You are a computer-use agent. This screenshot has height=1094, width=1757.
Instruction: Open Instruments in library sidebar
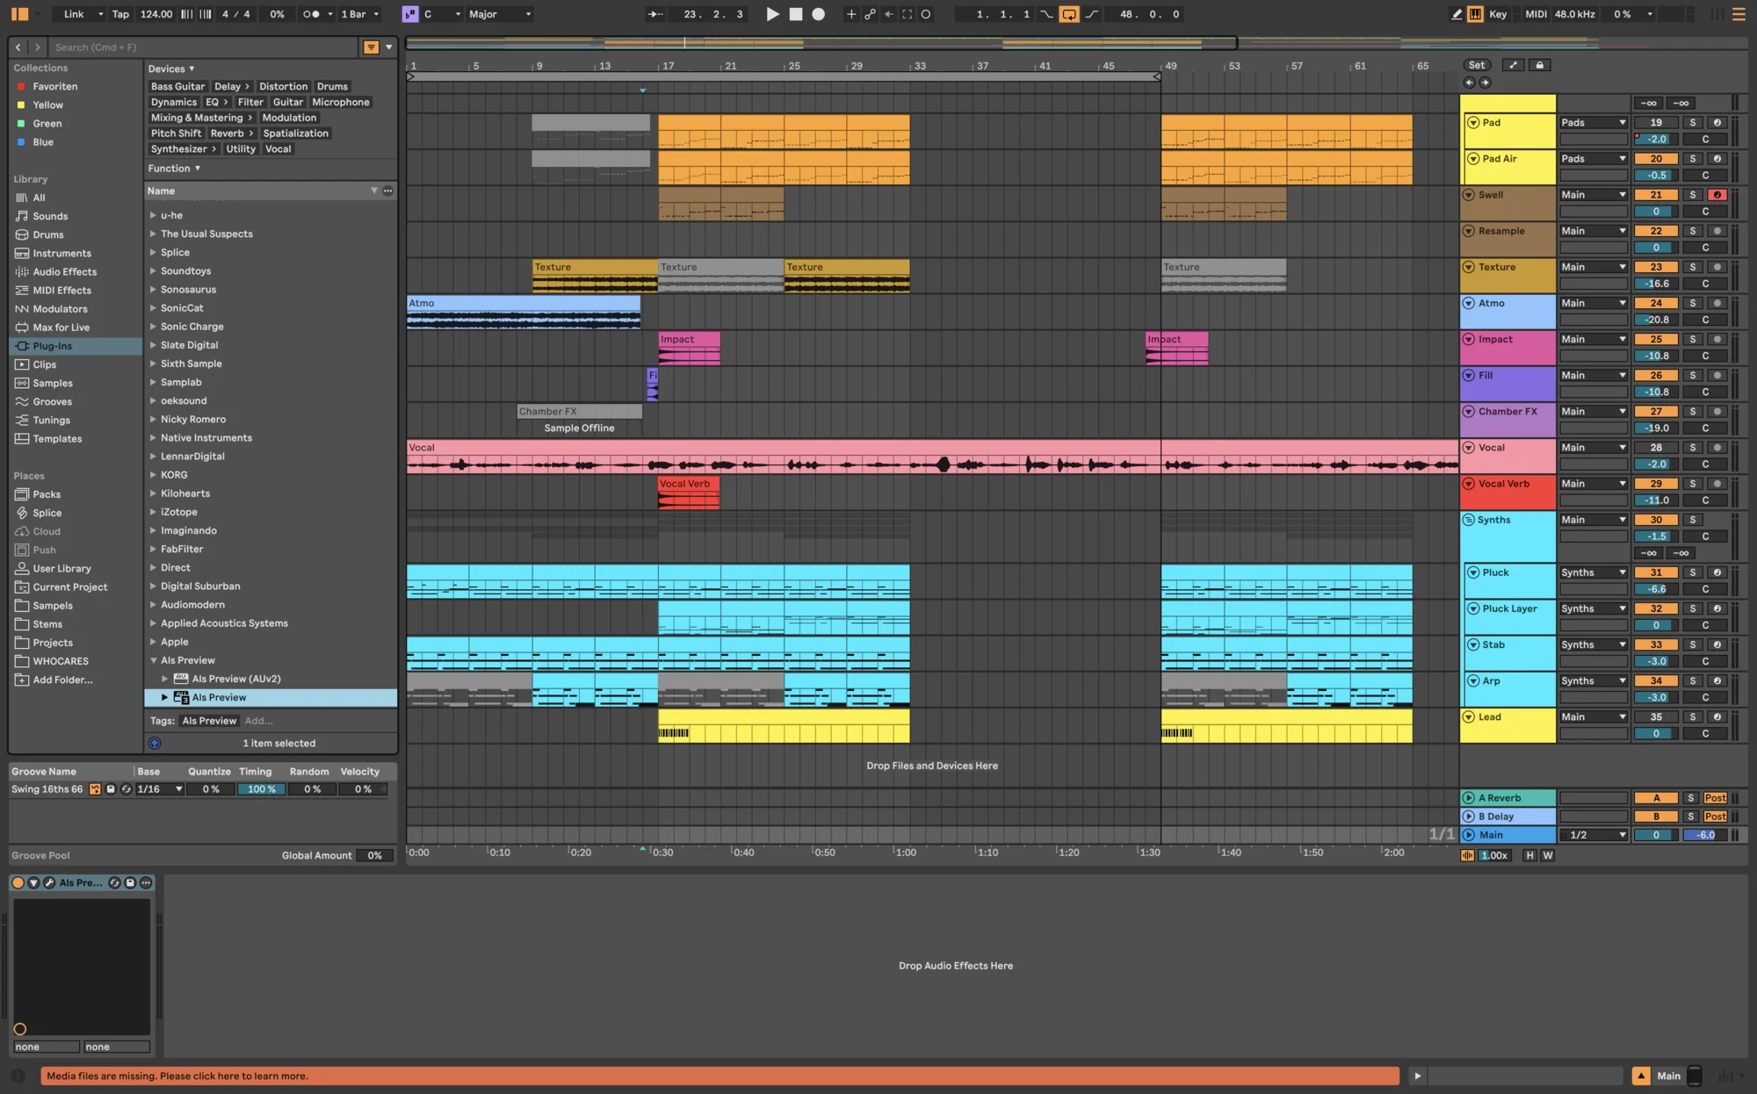61,253
